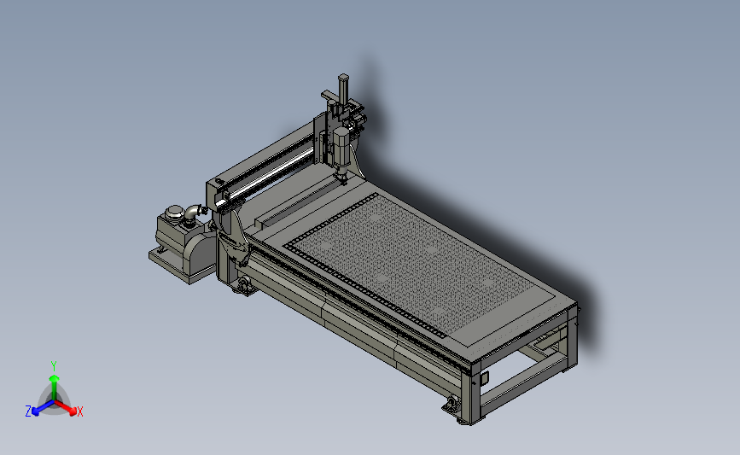The height and width of the screenshot is (455, 740).
Task: Click the red X axis arrow of the triad
Action: pos(67,407)
